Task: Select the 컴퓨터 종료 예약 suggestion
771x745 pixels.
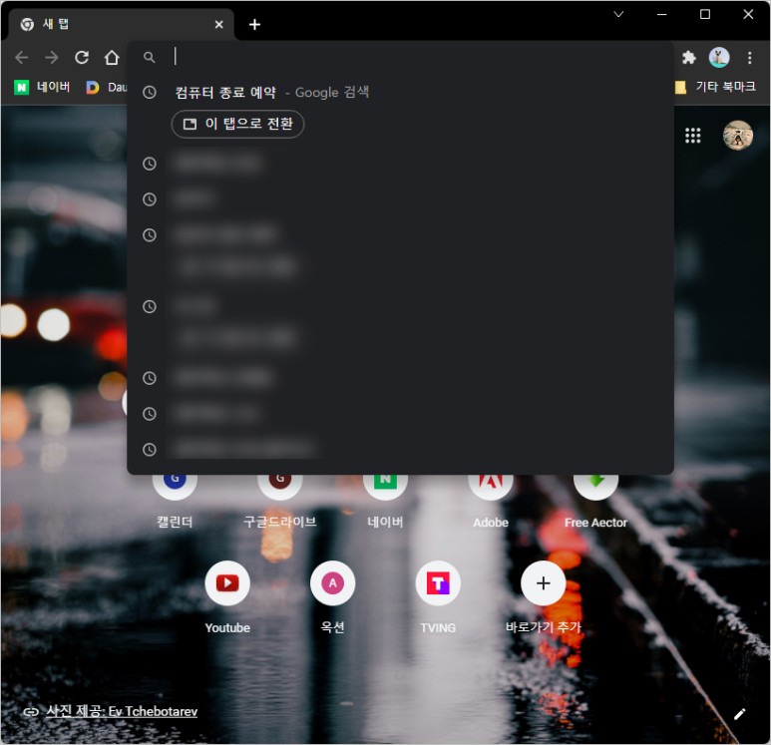Action: pos(400,93)
